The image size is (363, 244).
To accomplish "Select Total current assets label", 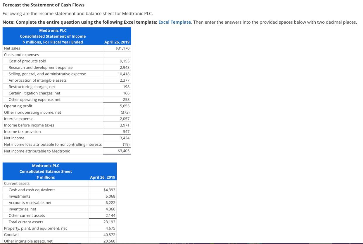I will point(26,222).
